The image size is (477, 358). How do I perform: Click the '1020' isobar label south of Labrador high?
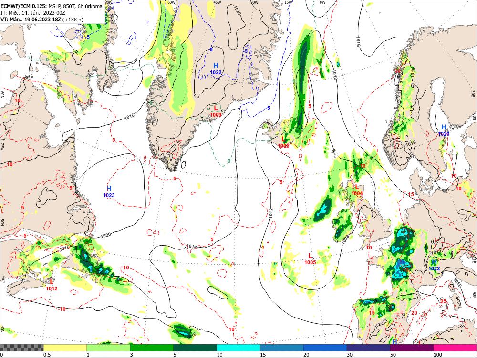pyautogui.click(x=105, y=235)
